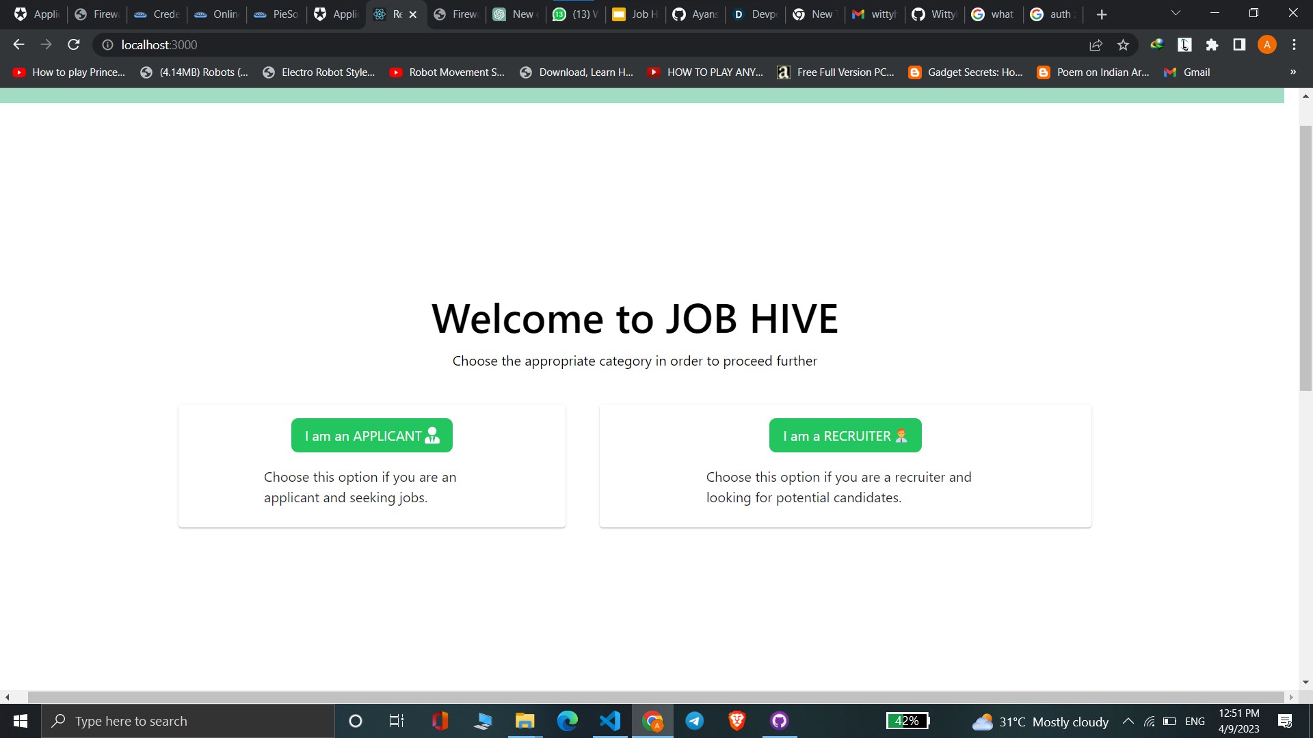The width and height of the screenshot is (1313, 738).
Task: Switch to the Job H tab
Action: click(636, 14)
